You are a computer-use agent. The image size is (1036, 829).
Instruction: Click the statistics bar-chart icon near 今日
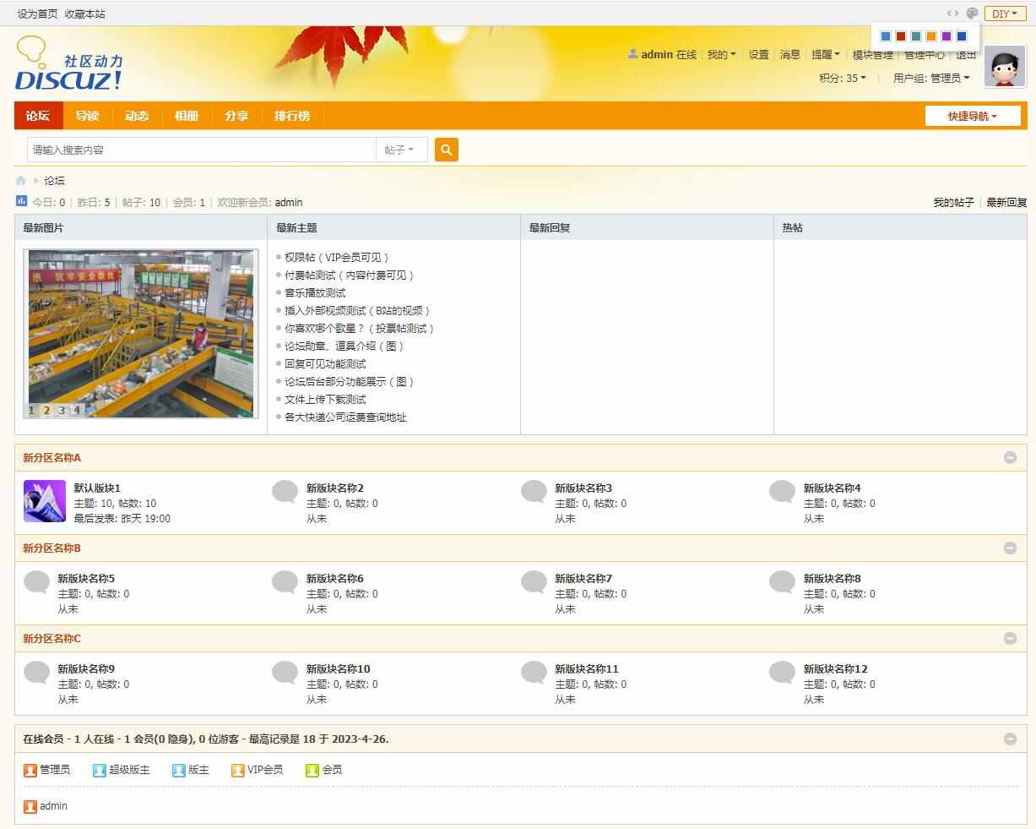pyautogui.click(x=22, y=201)
